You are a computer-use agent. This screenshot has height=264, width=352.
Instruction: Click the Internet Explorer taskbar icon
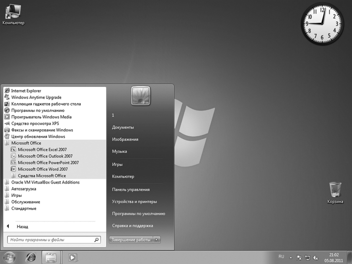tap(31, 257)
